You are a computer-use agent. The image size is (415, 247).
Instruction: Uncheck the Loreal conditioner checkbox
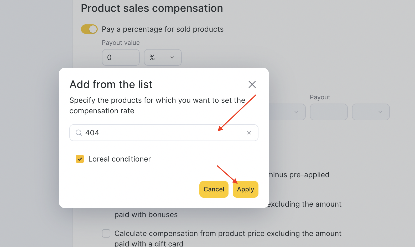click(x=80, y=159)
